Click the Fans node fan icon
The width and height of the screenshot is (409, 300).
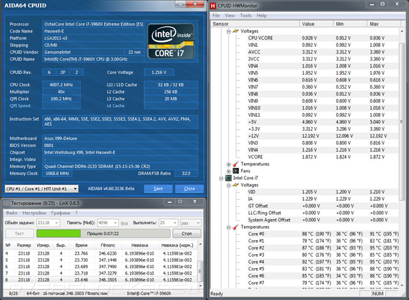click(235, 170)
